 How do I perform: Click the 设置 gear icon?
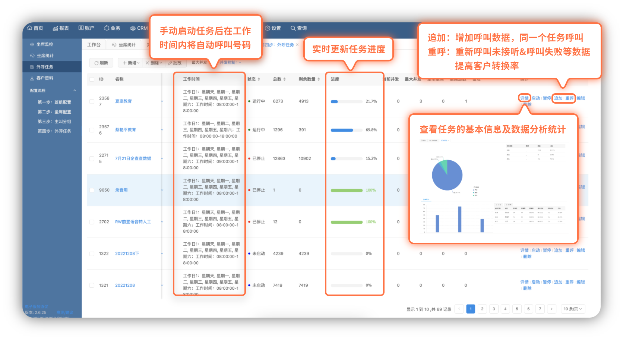pos(267,28)
